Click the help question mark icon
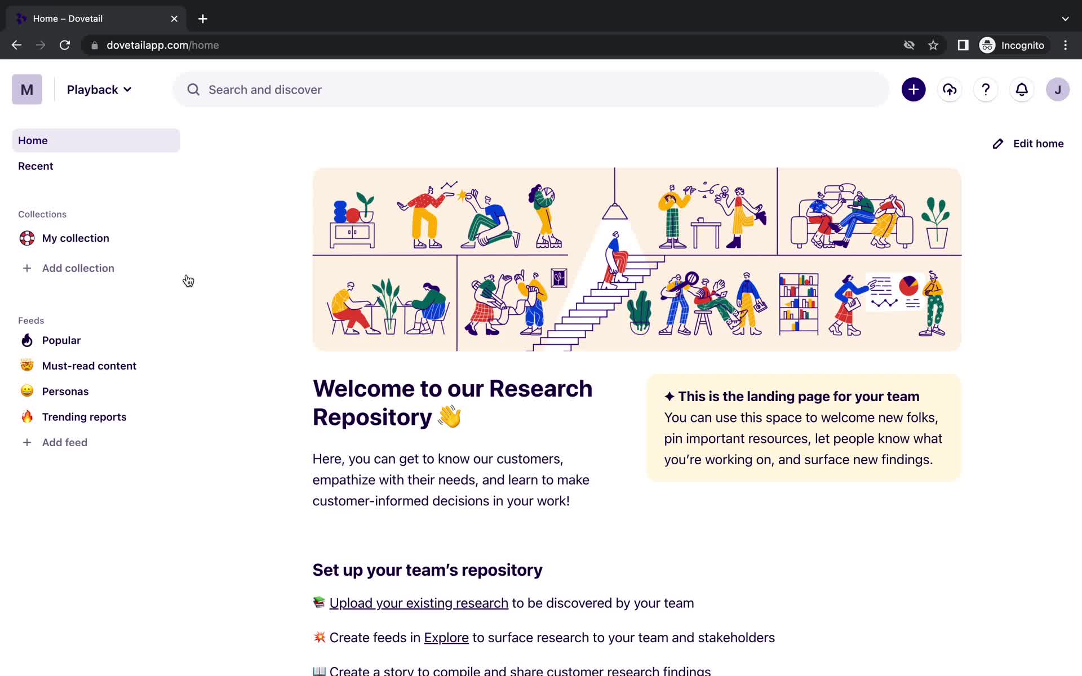This screenshot has height=676, width=1082. point(985,90)
